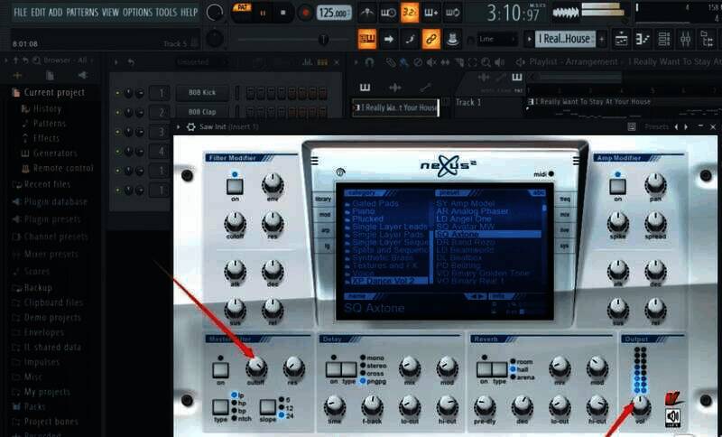Switch the PAT song/pattern mode toggle
722x437 pixels.
(x=242, y=8)
